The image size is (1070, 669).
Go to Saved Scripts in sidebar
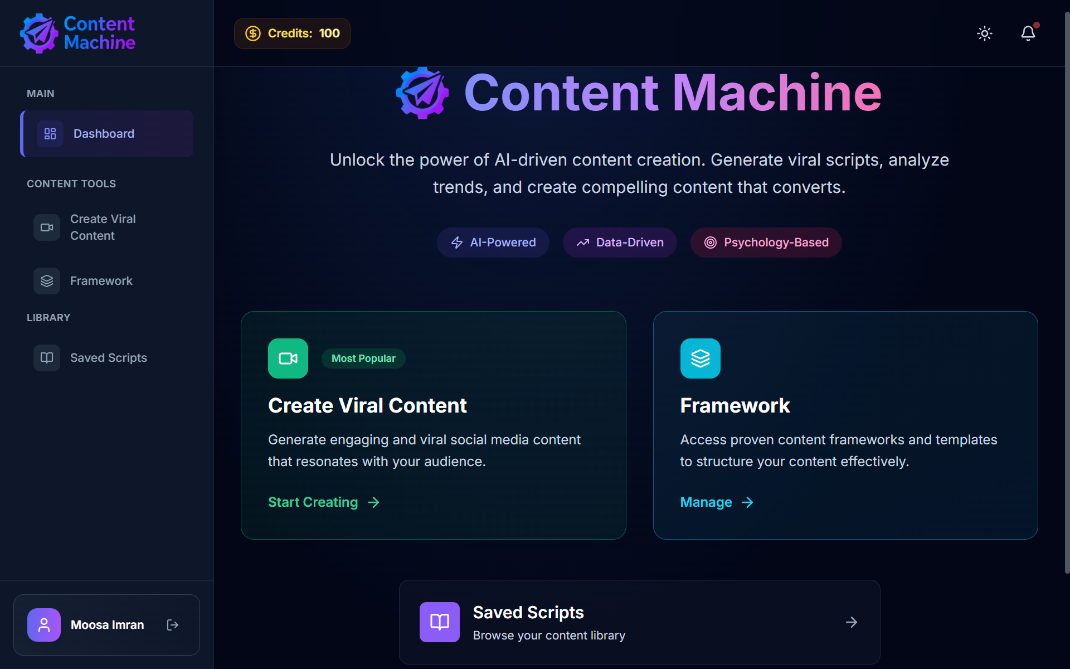pos(108,358)
